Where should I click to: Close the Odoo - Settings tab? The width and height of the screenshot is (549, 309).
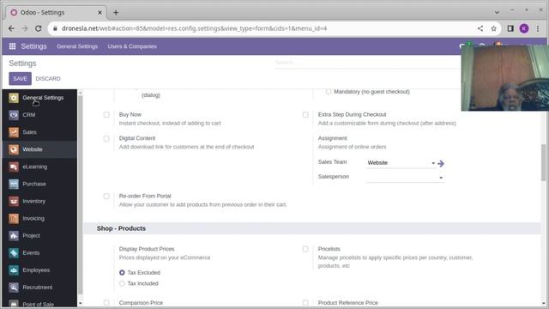point(100,13)
